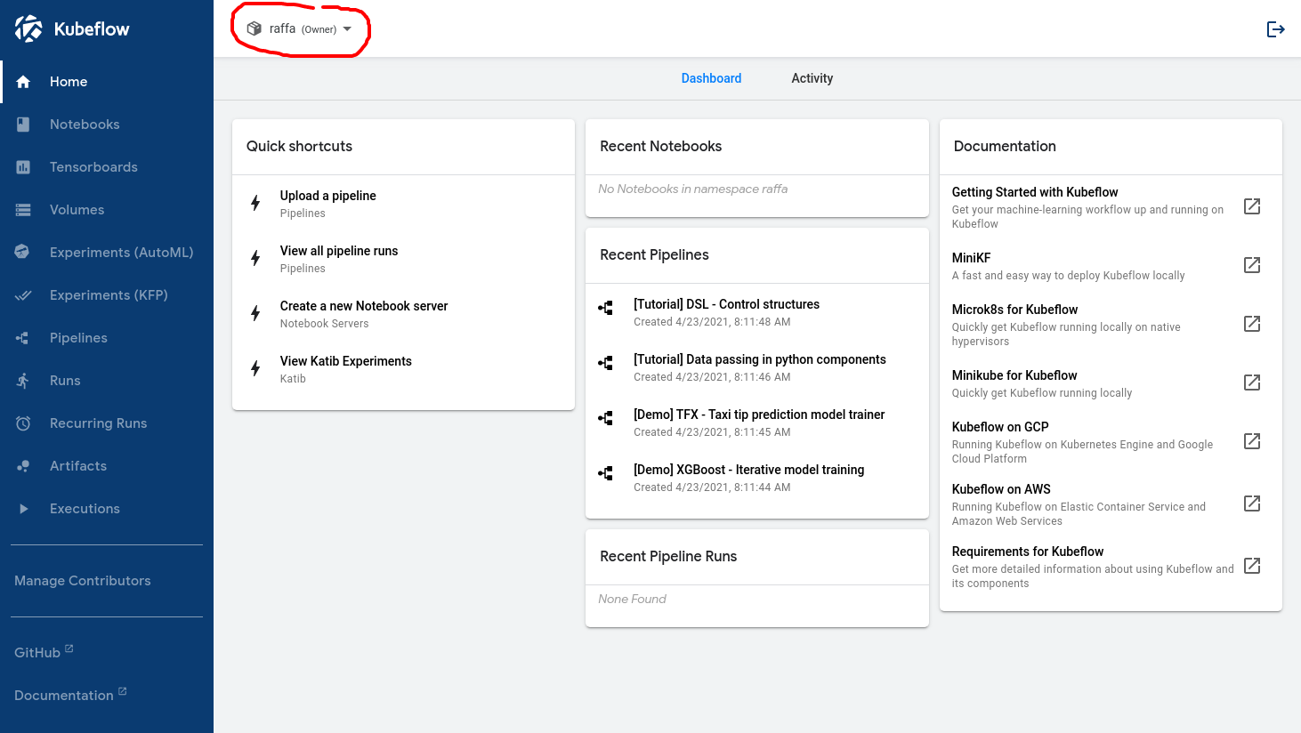This screenshot has height=733, width=1301.
Task: Open external link icon for Minikube for Kubeflow
Action: point(1252,383)
